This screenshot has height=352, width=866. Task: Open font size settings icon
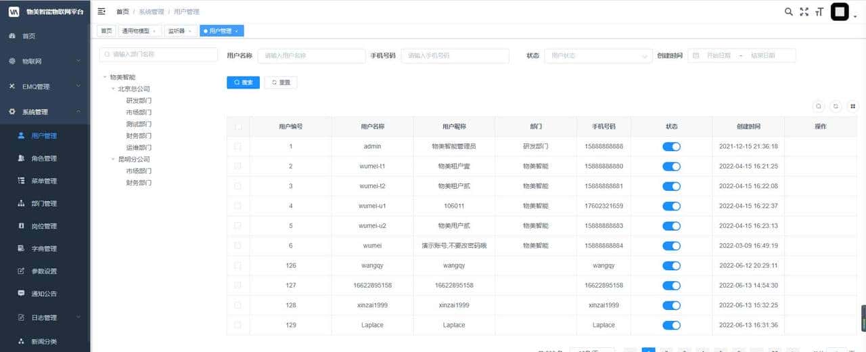819,12
